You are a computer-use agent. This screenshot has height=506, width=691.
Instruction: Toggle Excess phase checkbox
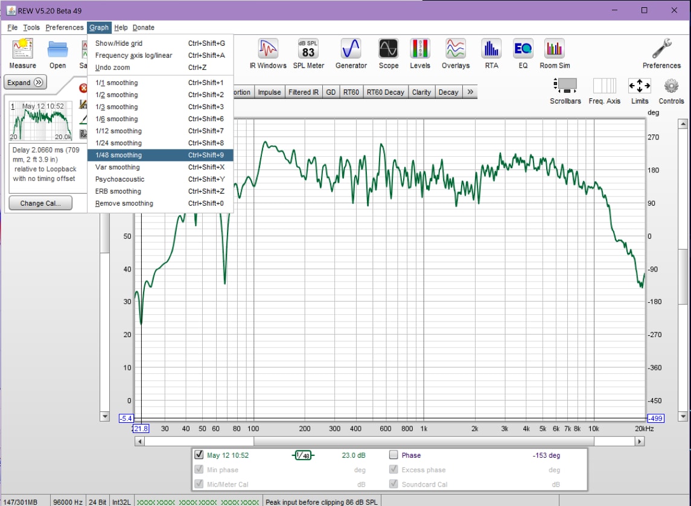click(x=393, y=469)
